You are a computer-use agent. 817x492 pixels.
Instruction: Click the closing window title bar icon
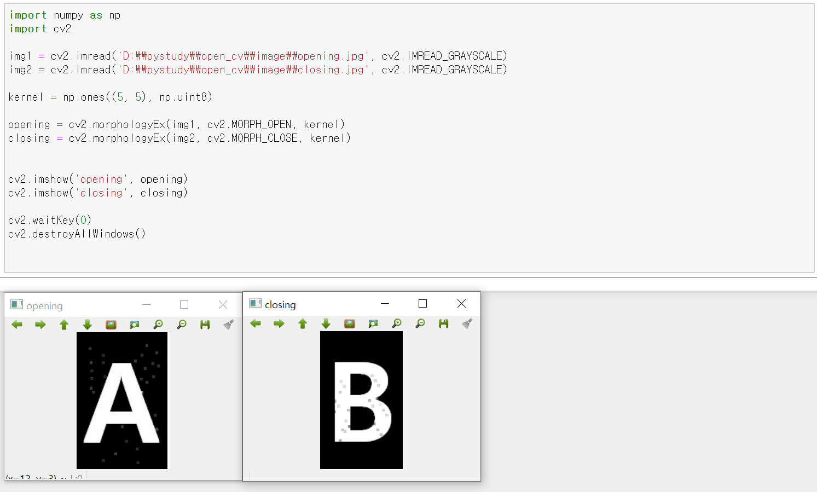255,303
